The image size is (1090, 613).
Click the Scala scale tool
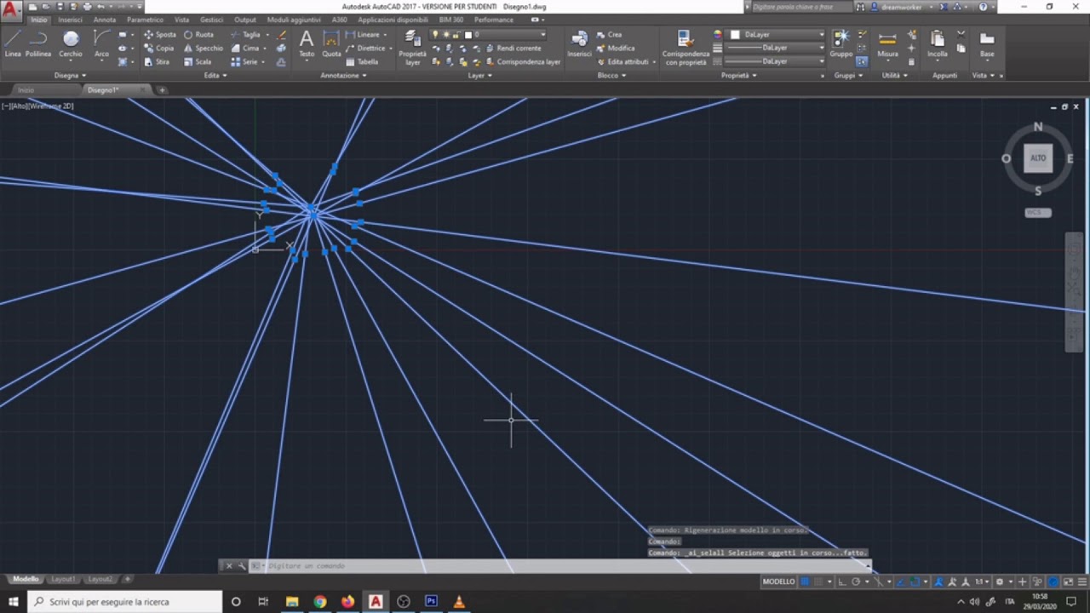point(198,62)
